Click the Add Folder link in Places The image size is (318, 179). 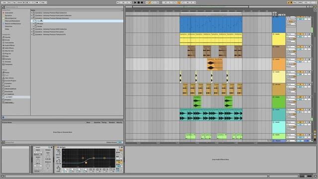(x=9, y=102)
